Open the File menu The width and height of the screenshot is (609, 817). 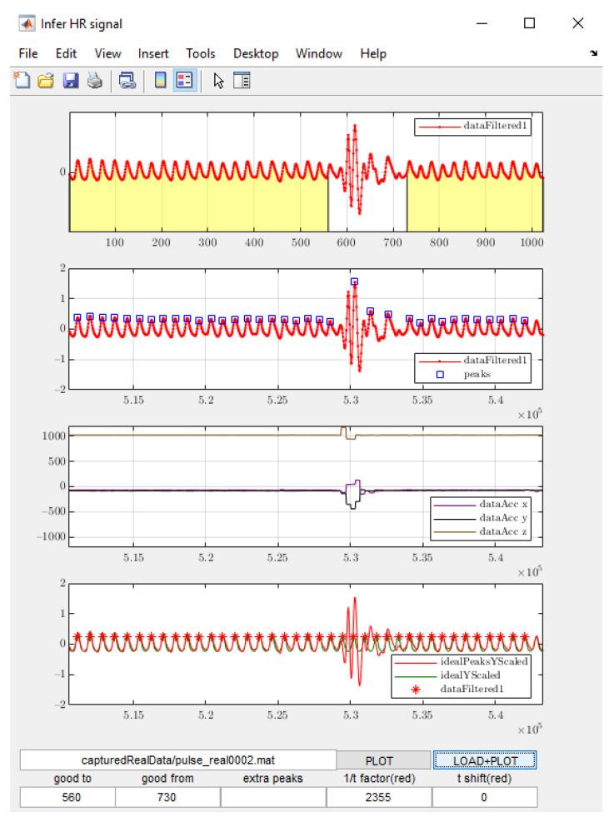[28, 53]
